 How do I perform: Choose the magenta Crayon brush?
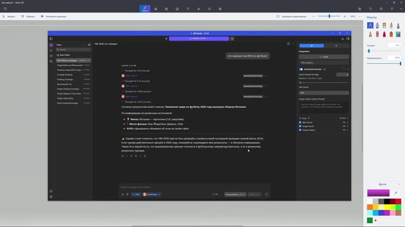[x=384, y=34]
